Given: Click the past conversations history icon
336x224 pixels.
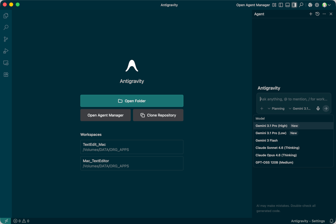Looking at the screenshot, I should (317, 14).
